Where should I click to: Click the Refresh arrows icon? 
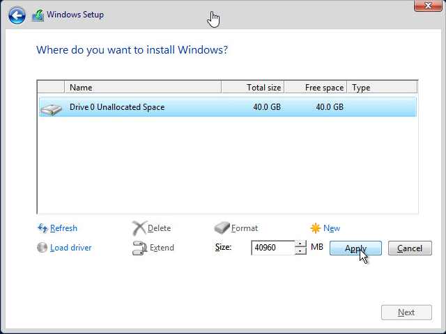pos(43,228)
